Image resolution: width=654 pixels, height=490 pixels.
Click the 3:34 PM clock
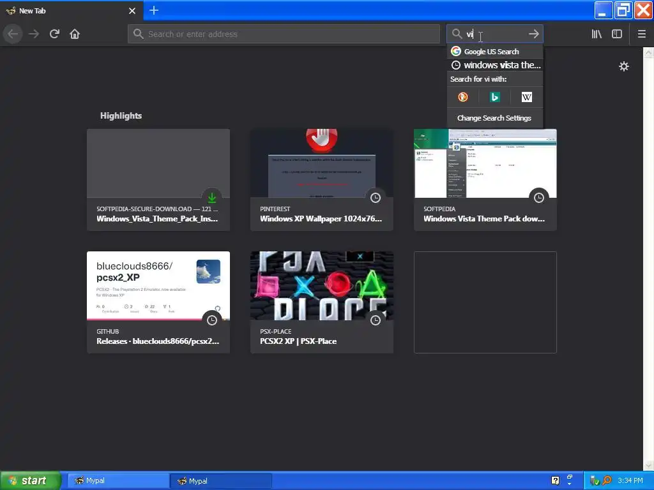pyautogui.click(x=630, y=480)
